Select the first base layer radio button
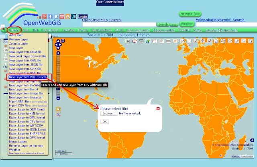Screen dimensions: 257x167 pos(6,46)
